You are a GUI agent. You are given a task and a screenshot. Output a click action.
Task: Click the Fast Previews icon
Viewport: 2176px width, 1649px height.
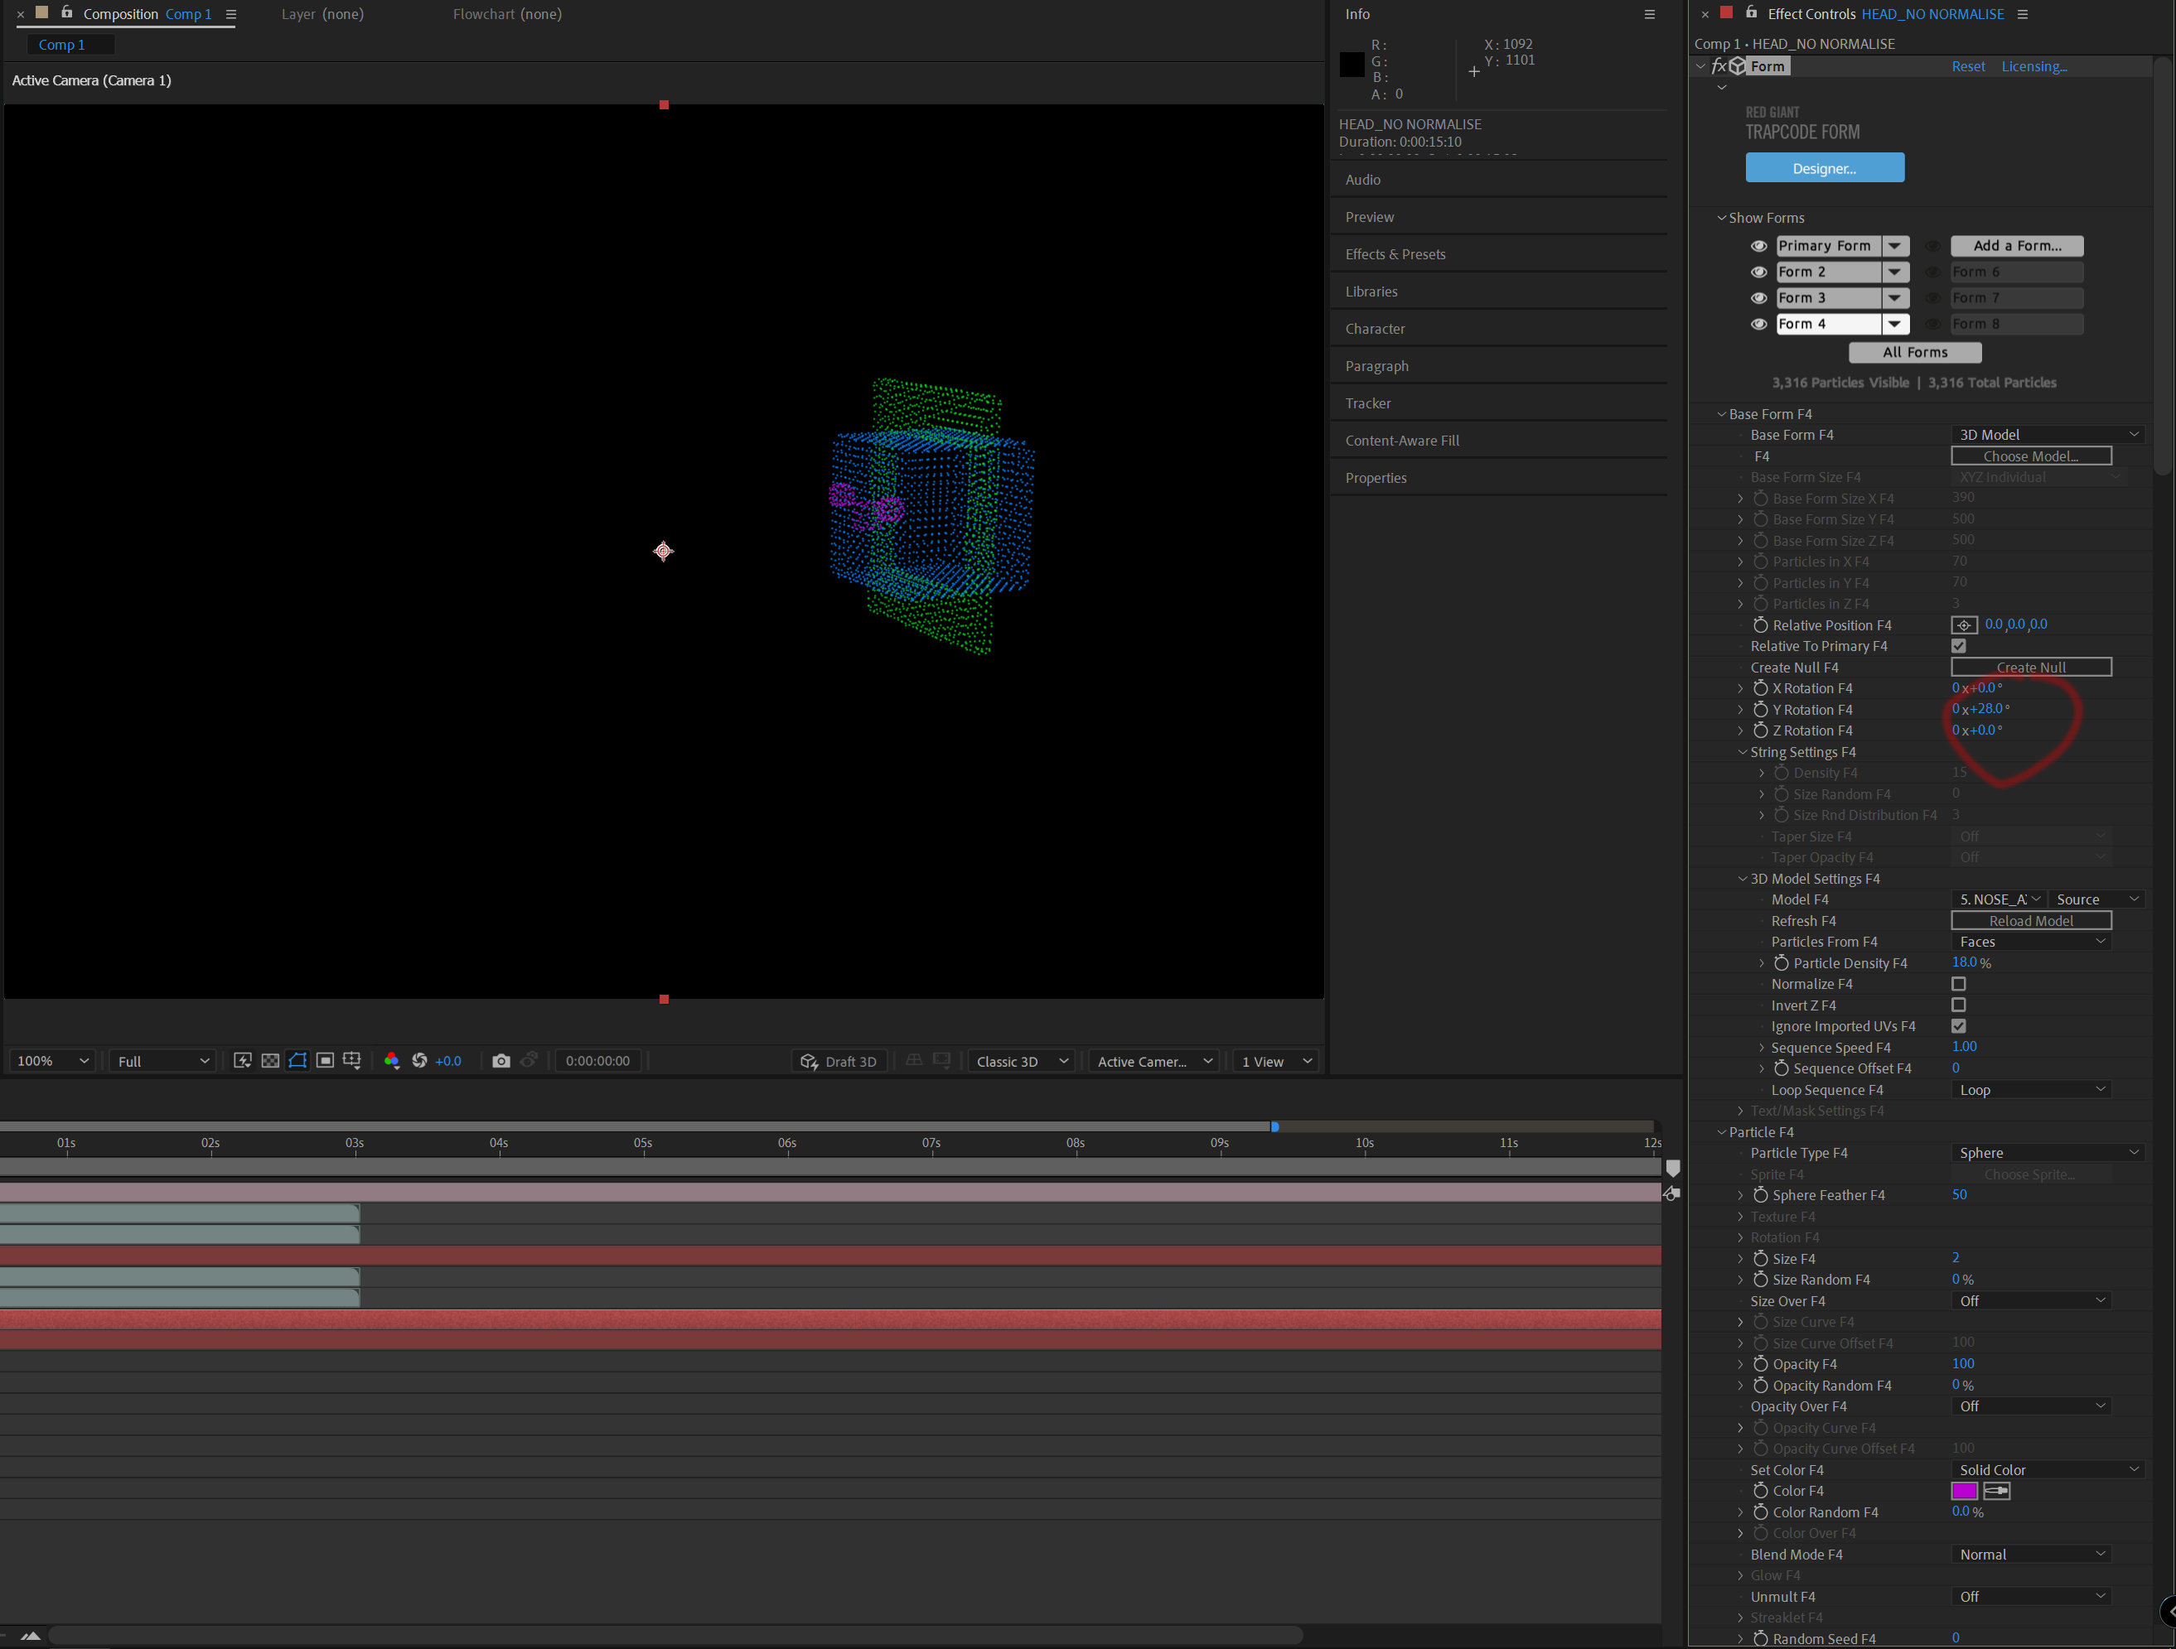tap(242, 1060)
